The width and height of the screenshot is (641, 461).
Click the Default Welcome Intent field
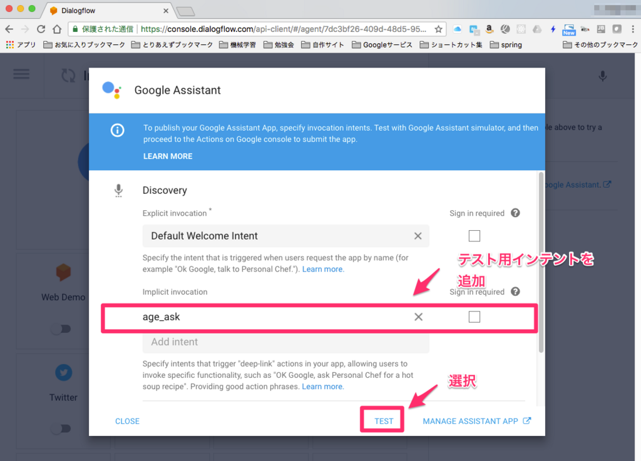click(x=285, y=236)
